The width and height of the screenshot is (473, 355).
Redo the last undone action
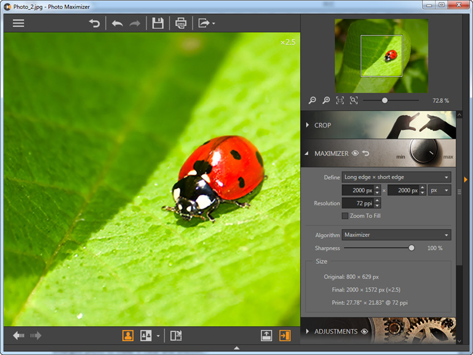pos(135,23)
